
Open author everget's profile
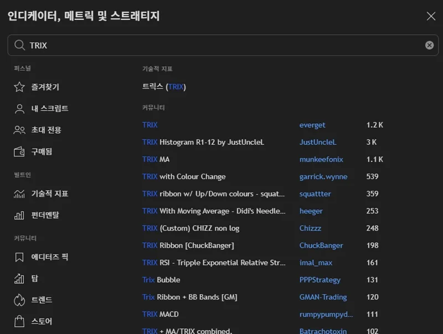312,125
